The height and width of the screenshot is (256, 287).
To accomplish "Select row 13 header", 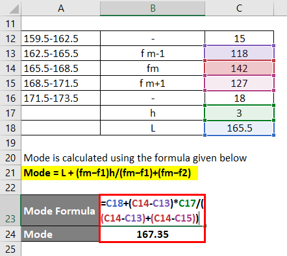I will [x=10, y=53].
